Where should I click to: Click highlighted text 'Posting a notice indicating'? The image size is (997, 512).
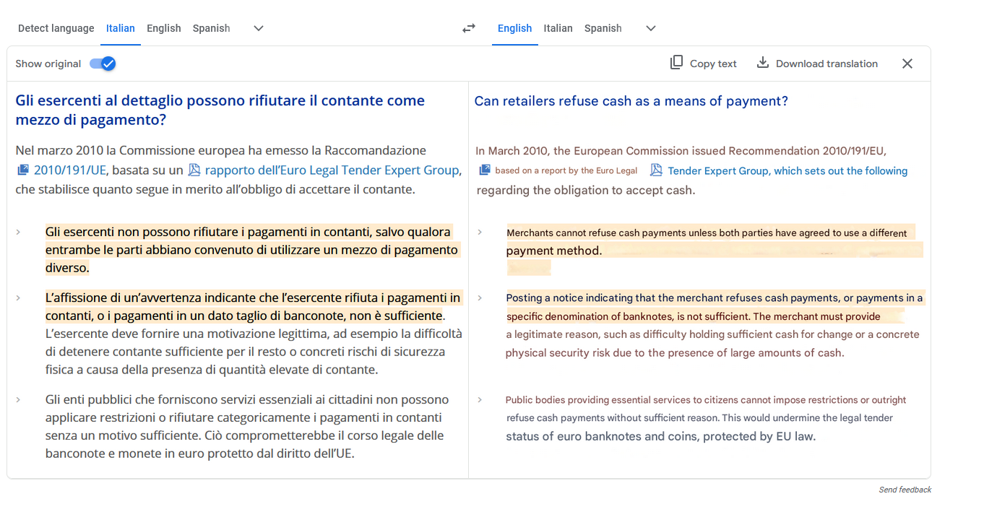tap(715, 307)
